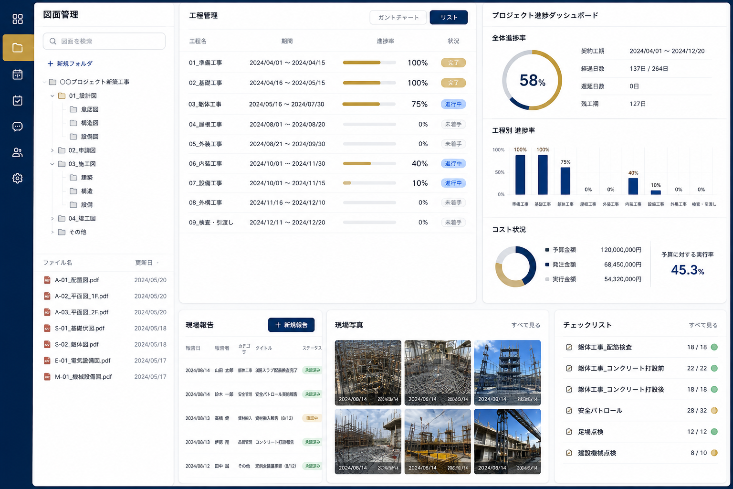Viewport: 733px width, 489px height.
Task: Collapse the 01_設計図 folder
Action: pyautogui.click(x=52, y=96)
